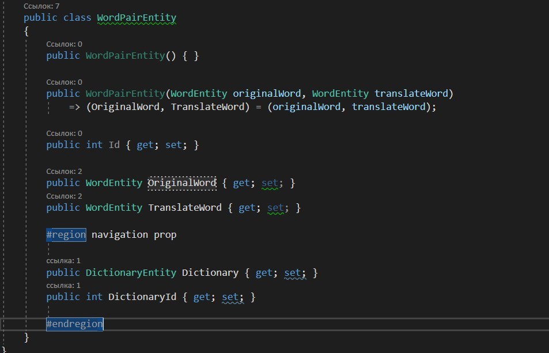Click the int keyword of DictionaryId property
The width and height of the screenshot is (549, 353).
(x=94, y=297)
